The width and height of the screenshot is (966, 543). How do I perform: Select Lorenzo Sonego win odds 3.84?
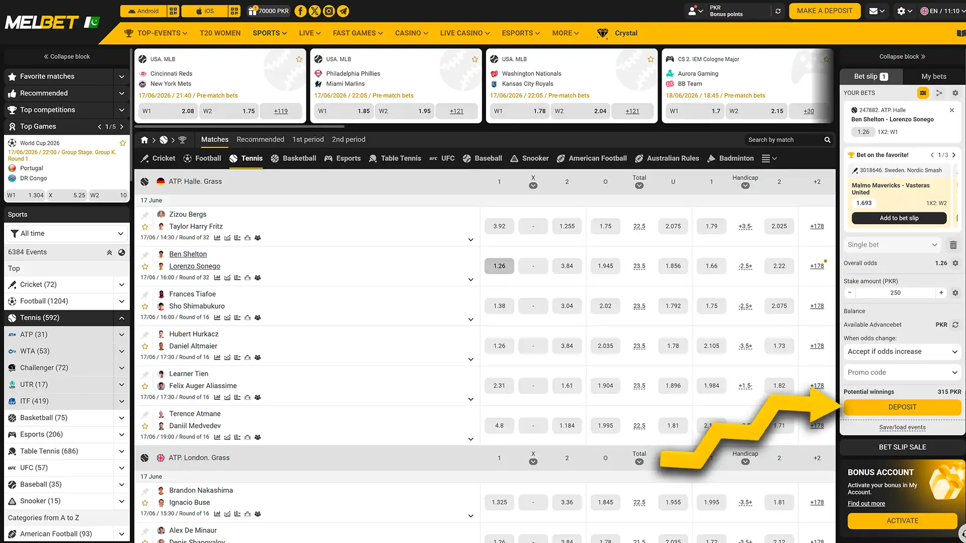tap(567, 266)
